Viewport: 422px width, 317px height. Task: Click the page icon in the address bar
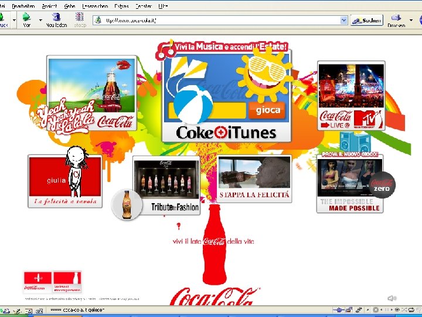click(x=98, y=20)
